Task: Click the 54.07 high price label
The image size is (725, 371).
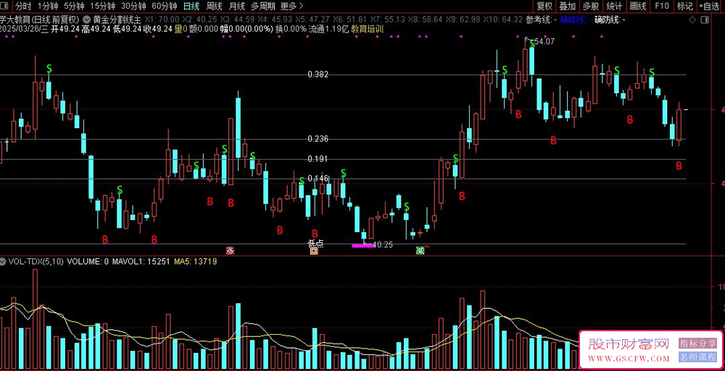Action: click(x=544, y=41)
